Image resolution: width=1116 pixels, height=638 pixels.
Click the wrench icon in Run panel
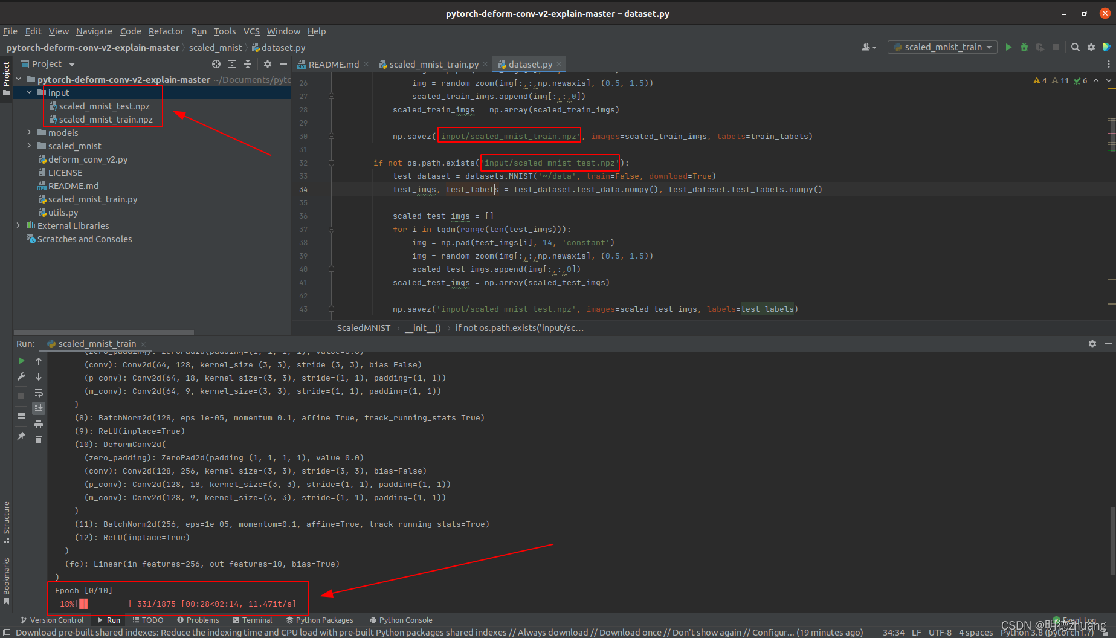21,376
